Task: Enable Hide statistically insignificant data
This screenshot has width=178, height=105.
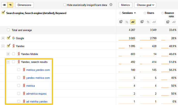Action: coord(65,5)
